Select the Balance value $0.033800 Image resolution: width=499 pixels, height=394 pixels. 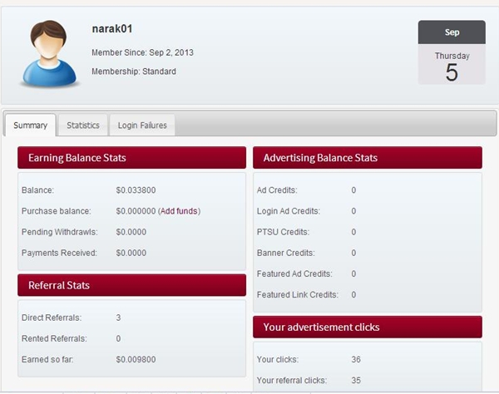click(x=136, y=190)
